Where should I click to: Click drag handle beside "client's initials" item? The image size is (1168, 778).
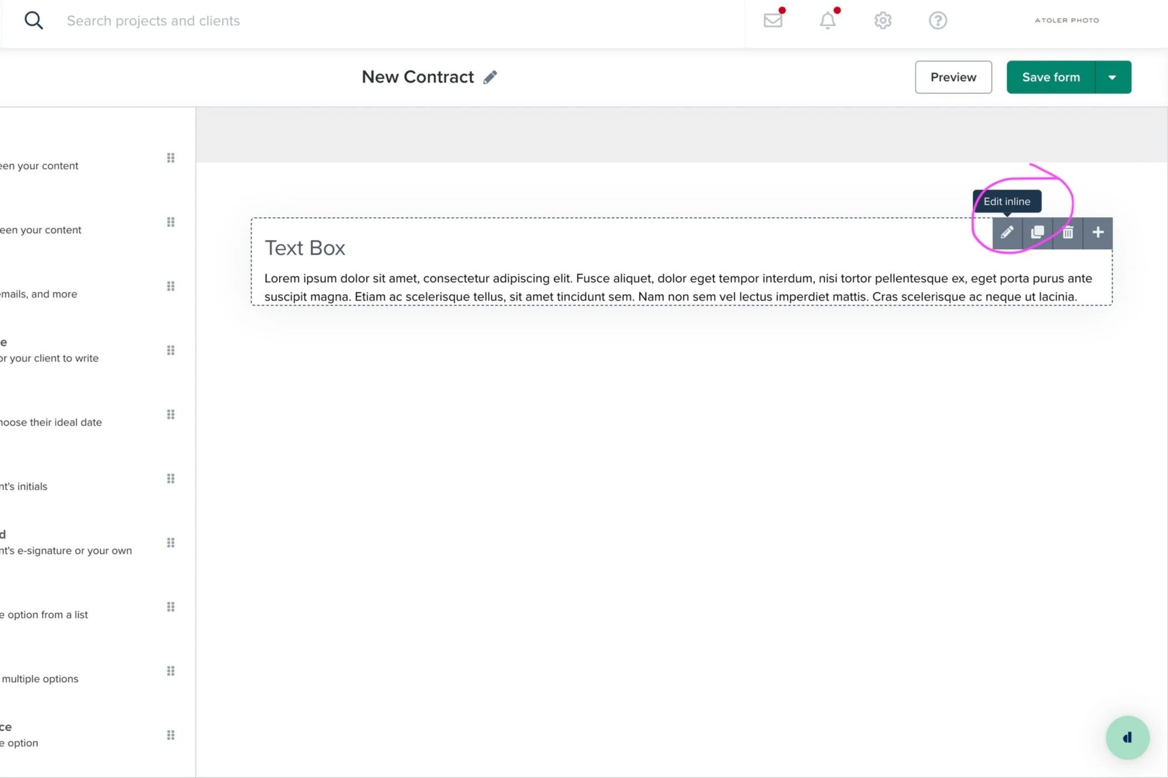click(x=171, y=478)
